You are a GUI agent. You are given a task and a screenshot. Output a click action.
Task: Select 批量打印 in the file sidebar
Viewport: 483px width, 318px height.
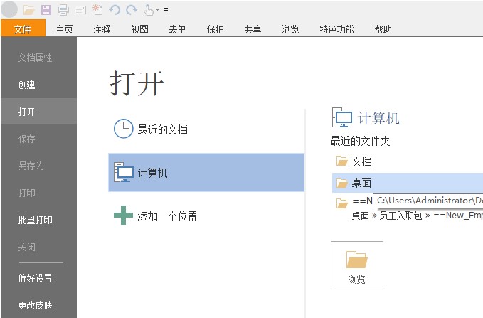coord(35,220)
